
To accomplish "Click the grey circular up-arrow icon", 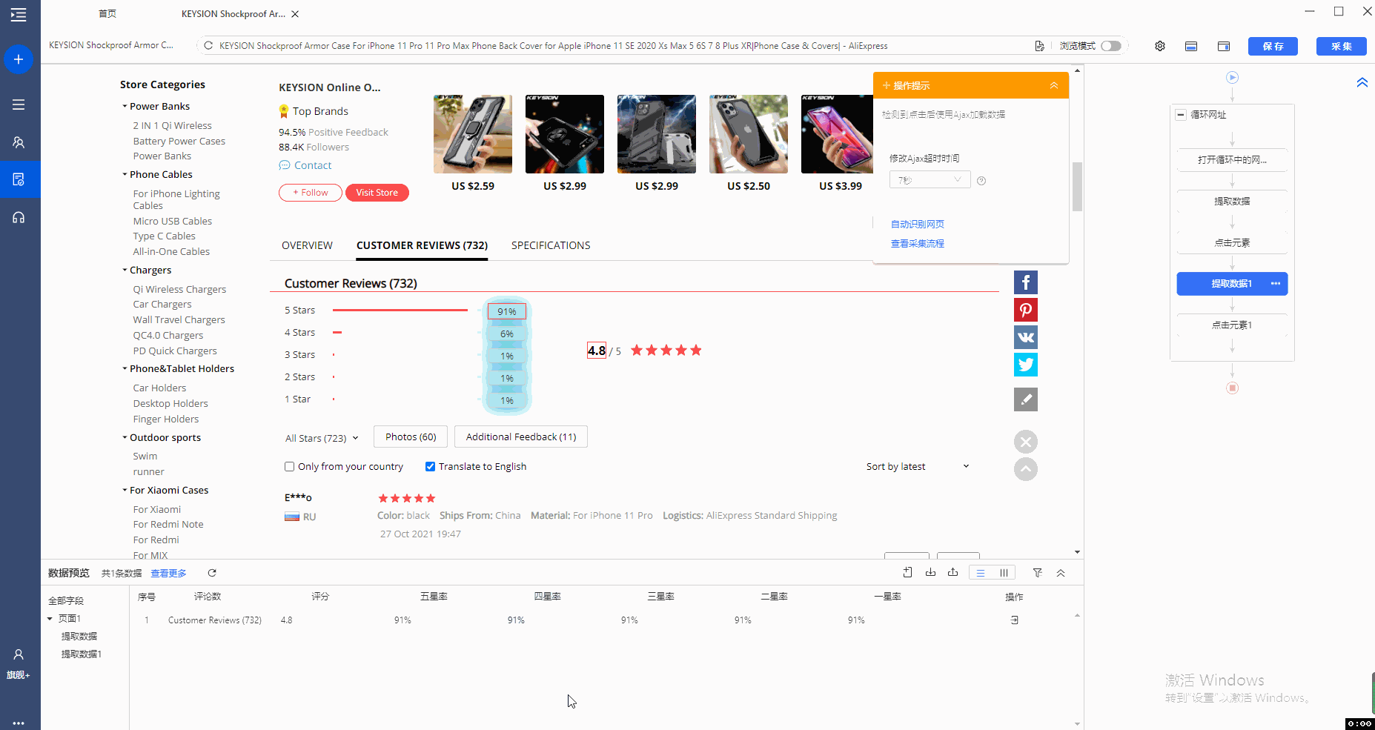I will point(1026,469).
